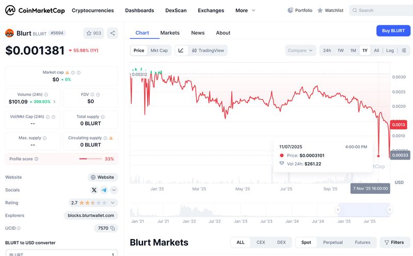Open the X (Twitter) social link

(x=94, y=190)
